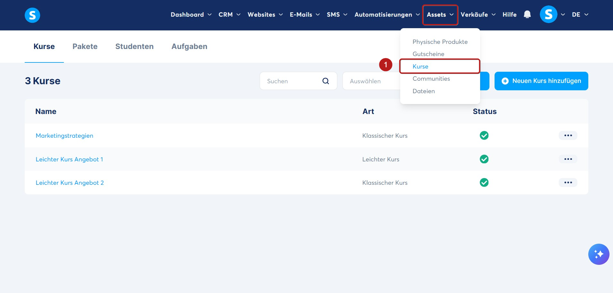Screen dimensions: 613x293
Task: Switch to the Studenten tab
Action: click(134, 46)
